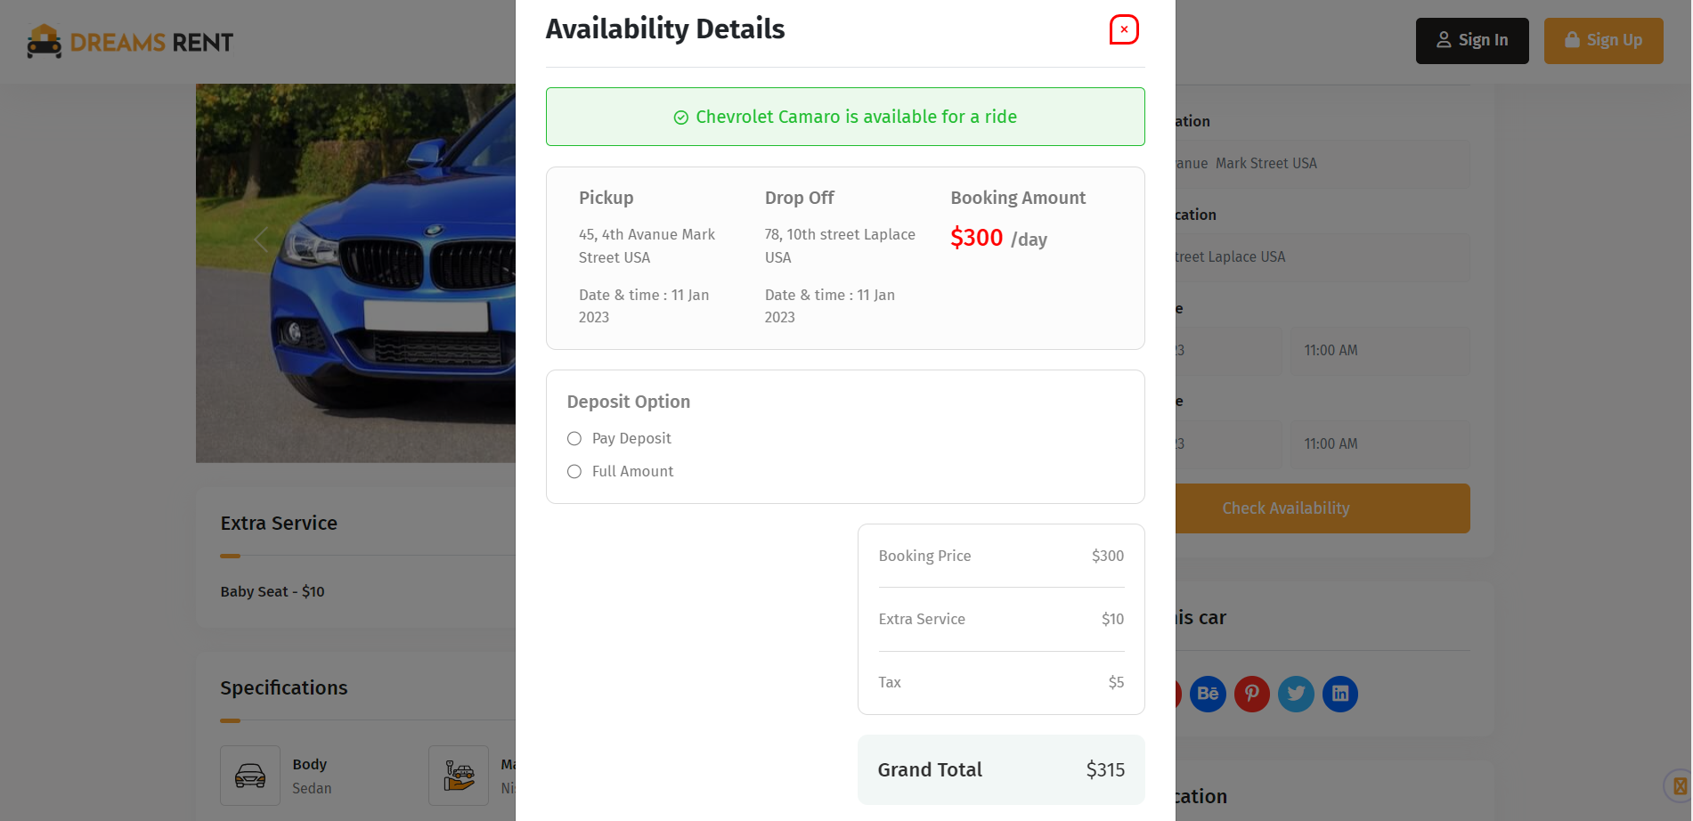1693x821 pixels.
Task: Choose the Full Amount radio option
Action: tap(574, 471)
